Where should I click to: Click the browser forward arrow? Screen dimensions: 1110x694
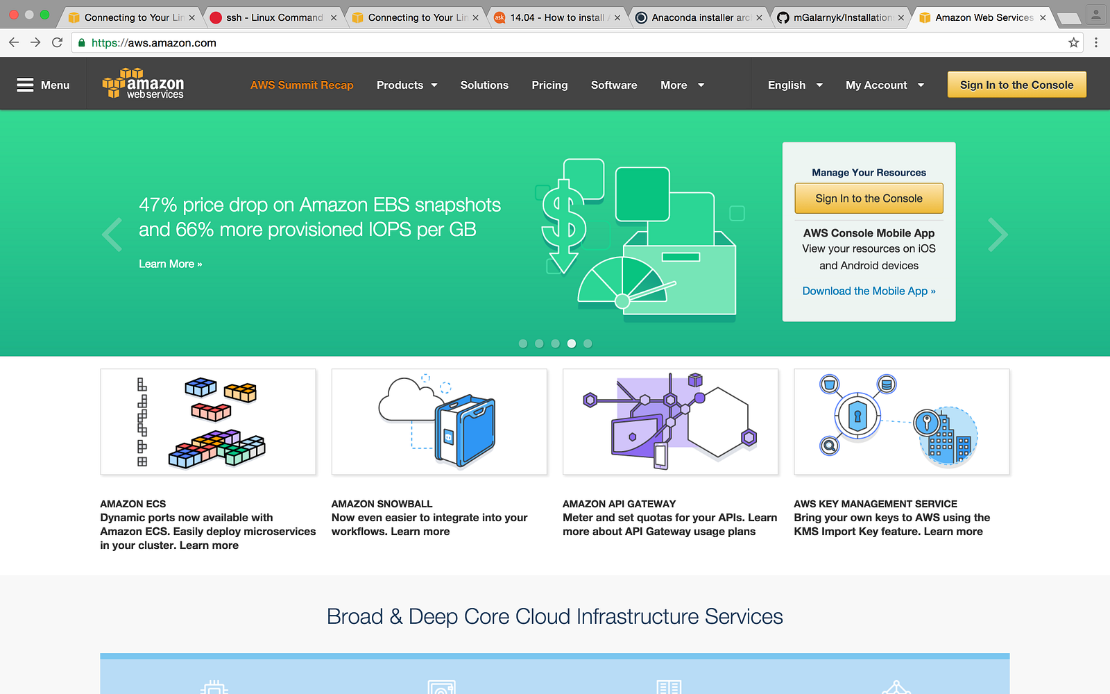pyautogui.click(x=35, y=42)
